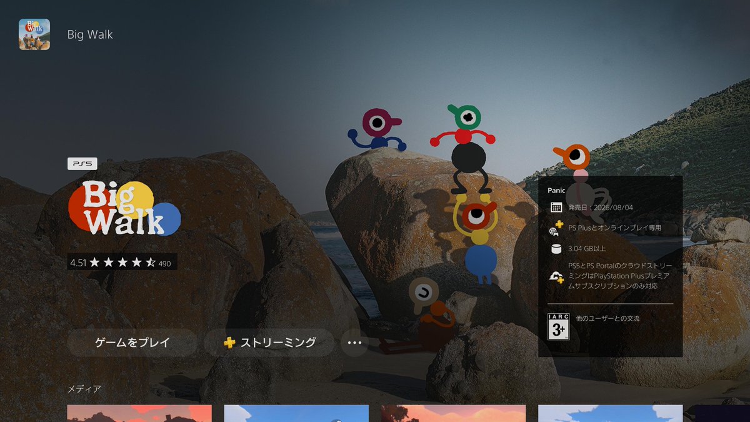The width and height of the screenshot is (750, 422).
Task: Click the IARC 3+ rating badge
Action: tap(558, 326)
